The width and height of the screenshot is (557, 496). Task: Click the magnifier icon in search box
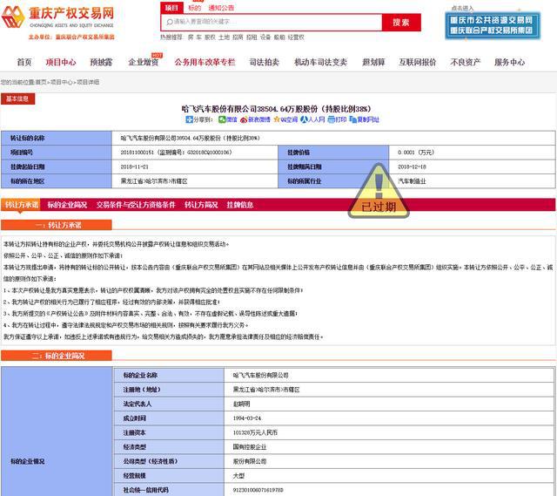(x=170, y=22)
